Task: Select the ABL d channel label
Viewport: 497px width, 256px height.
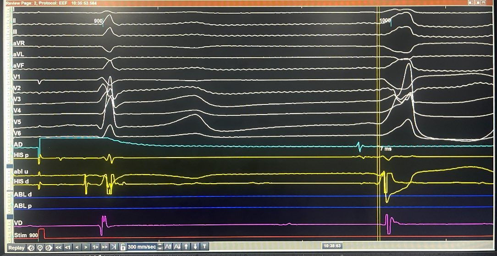Action: [22, 194]
